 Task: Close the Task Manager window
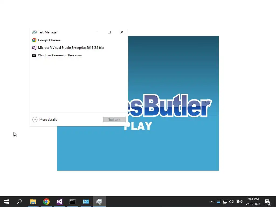tap(122, 32)
